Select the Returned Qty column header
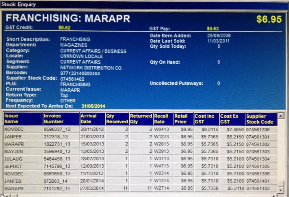 tap(141, 119)
